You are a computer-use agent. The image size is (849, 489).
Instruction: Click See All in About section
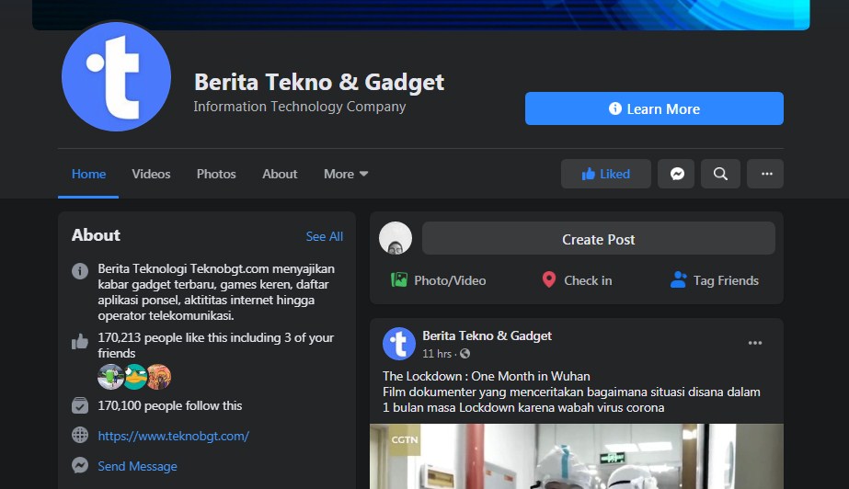pyautogui.click(x=324, y=236)
